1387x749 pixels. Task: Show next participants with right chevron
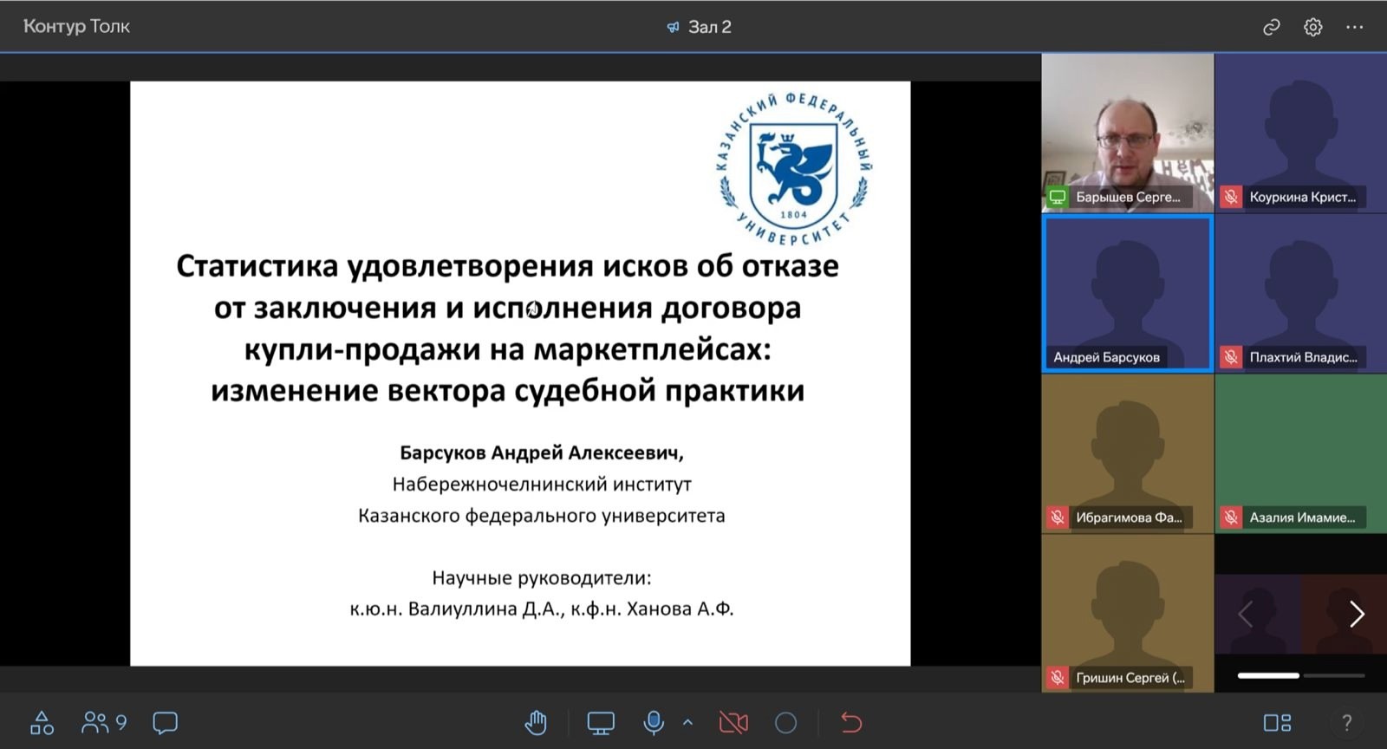(x=1357, y=614)
